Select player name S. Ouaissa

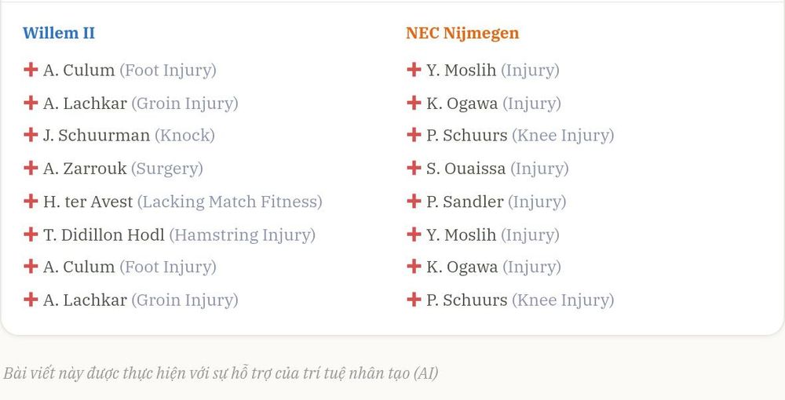(x=466, y=169)
